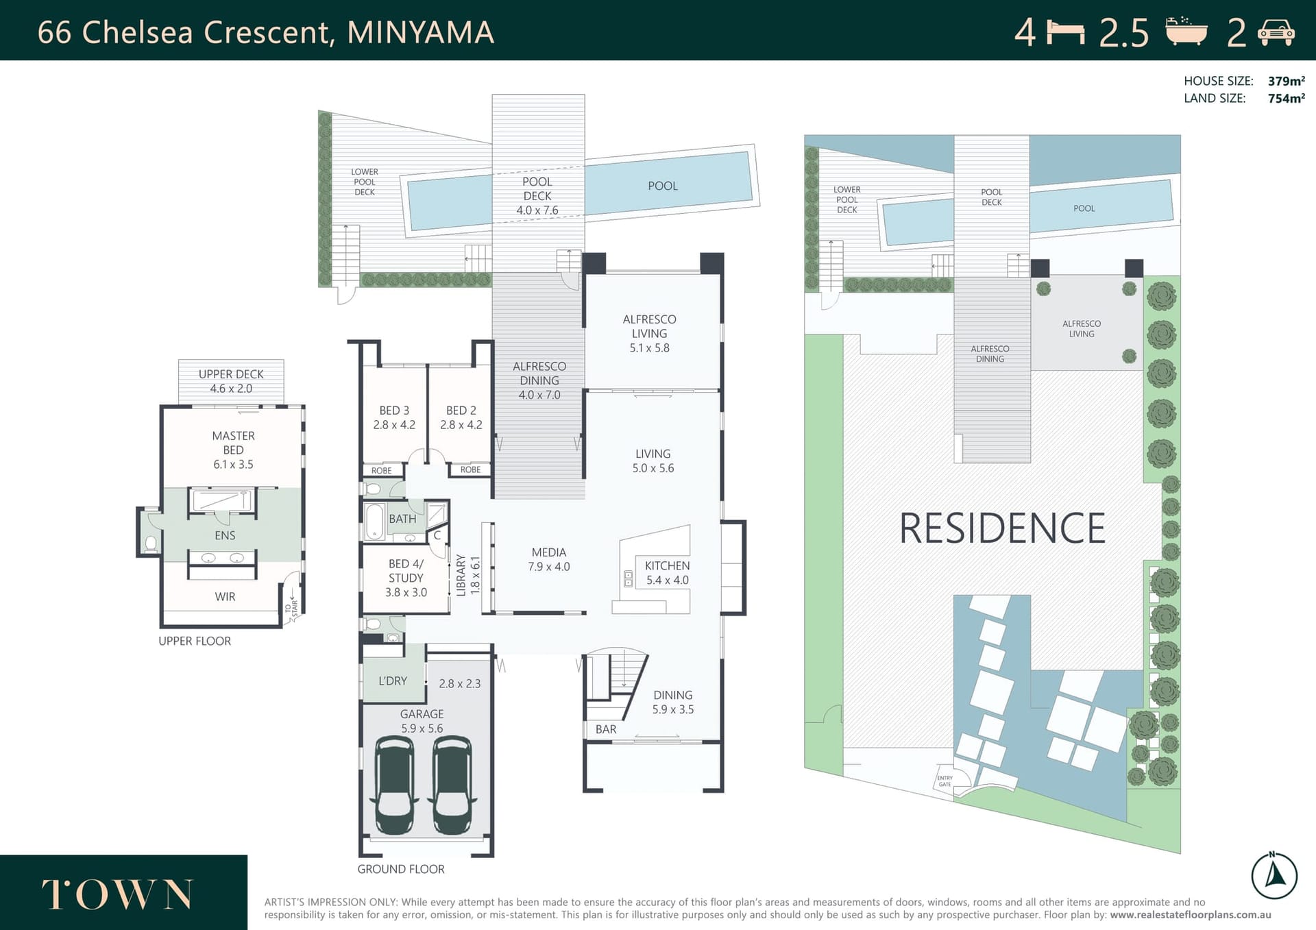
Task: Click the north compass icon
Action: pos(1274,875)
